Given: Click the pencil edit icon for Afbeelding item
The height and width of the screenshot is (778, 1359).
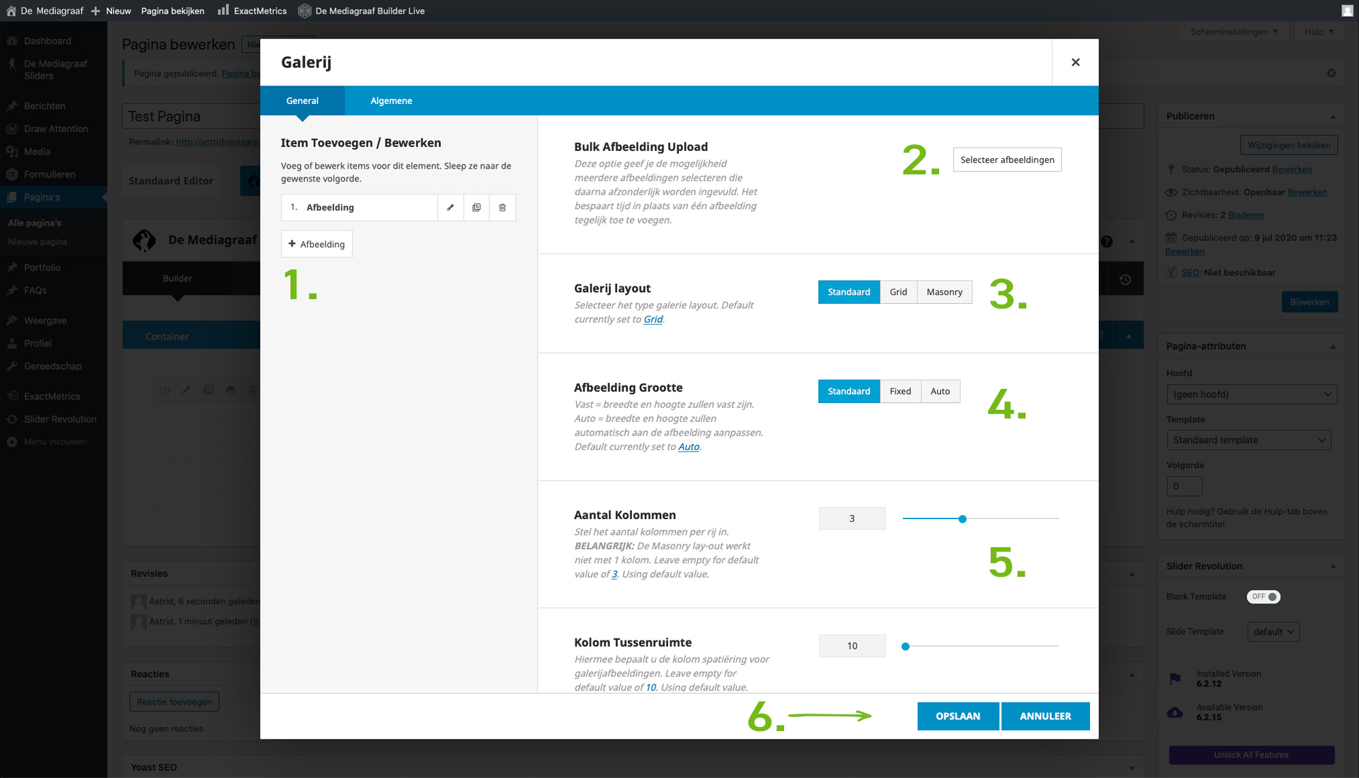Looking at the screenshot, I should click(x=450, y=207).
